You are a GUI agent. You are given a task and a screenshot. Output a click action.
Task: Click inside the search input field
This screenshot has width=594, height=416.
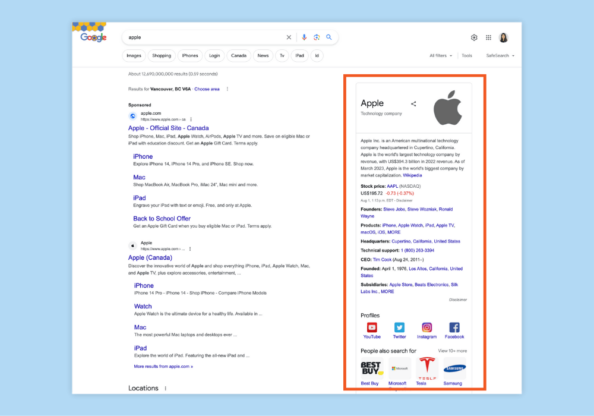pos(202,37)
